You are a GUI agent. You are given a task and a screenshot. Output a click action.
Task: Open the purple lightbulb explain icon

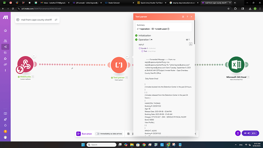click(x=238, y=133)
